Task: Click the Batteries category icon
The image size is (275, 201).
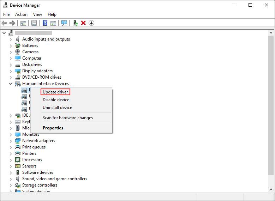Action: point(18,45)
